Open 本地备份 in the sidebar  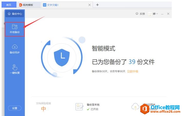pyautogui.click(x=15, y=29)
